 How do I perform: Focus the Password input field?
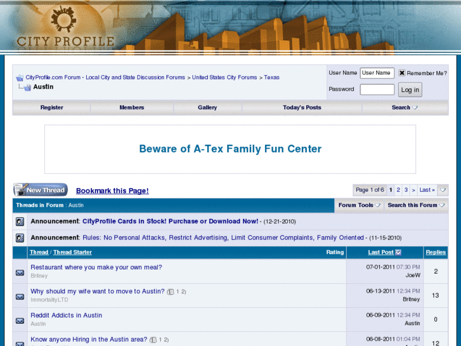[377, 90]
